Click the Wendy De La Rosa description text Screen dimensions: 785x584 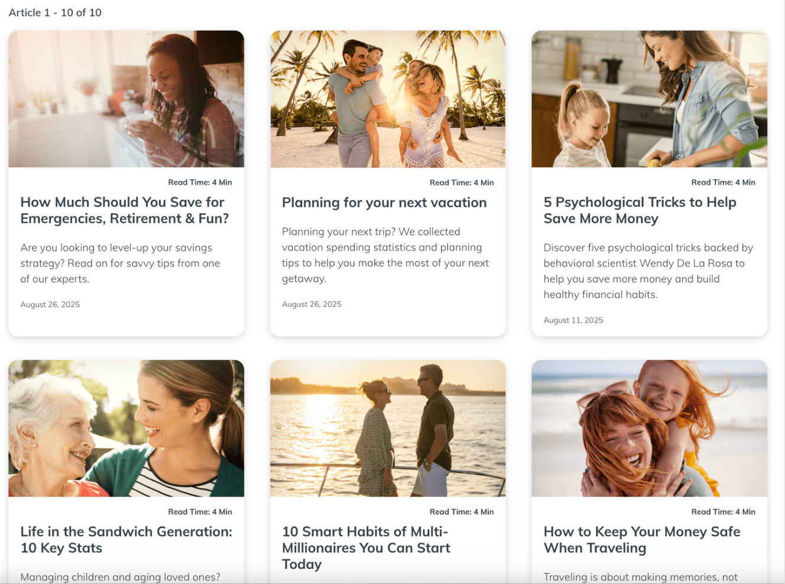[x=648, y=271]
